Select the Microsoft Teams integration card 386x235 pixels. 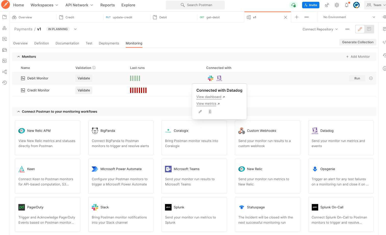tap(194, 176)
